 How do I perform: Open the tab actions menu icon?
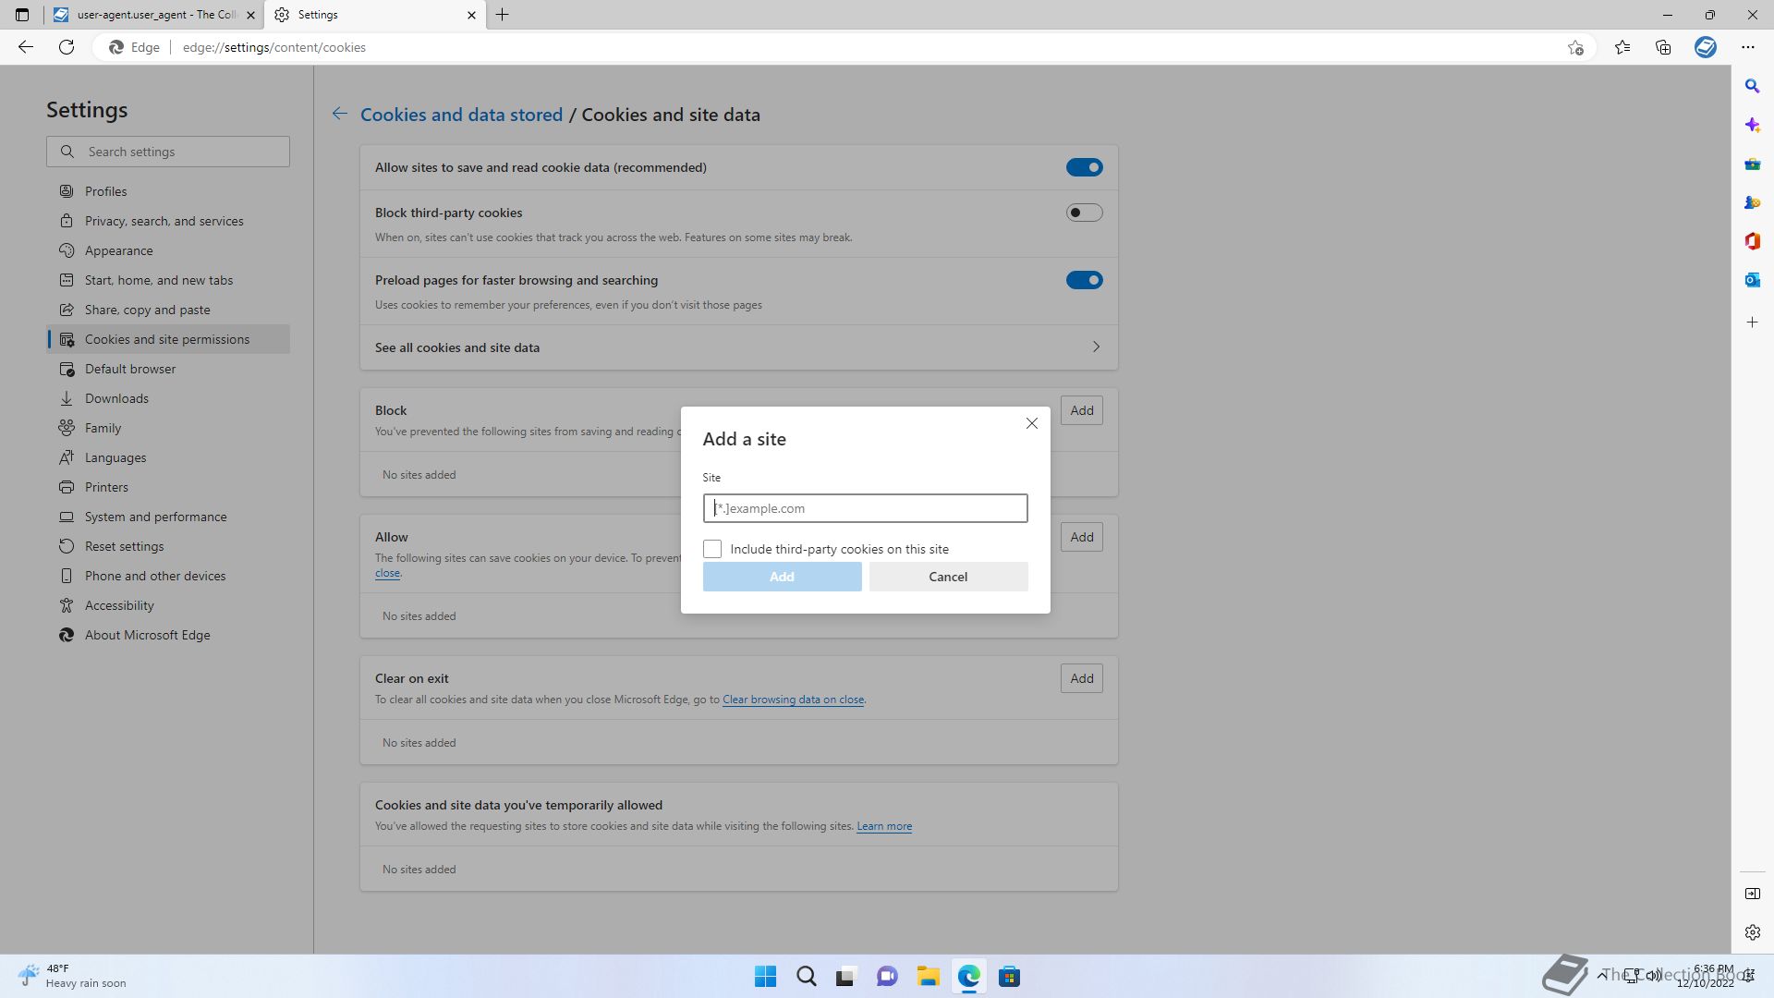point(22,15)
